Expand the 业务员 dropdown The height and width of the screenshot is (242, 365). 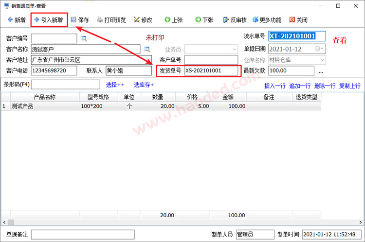pyautogui.click(x=235, y=49)
